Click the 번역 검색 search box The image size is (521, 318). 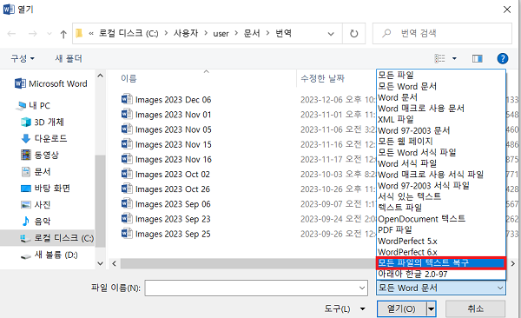pyautogui.click(x=442, y=33)
